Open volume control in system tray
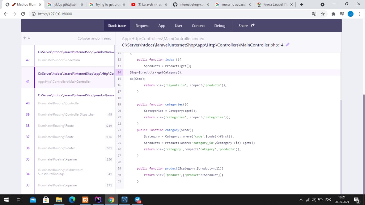The image size is (365, 205). tap(314, 200)
